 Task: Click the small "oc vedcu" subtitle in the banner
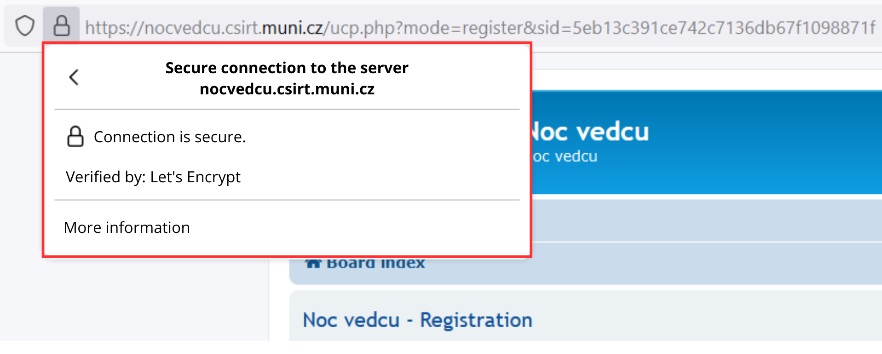click(565, 157)
